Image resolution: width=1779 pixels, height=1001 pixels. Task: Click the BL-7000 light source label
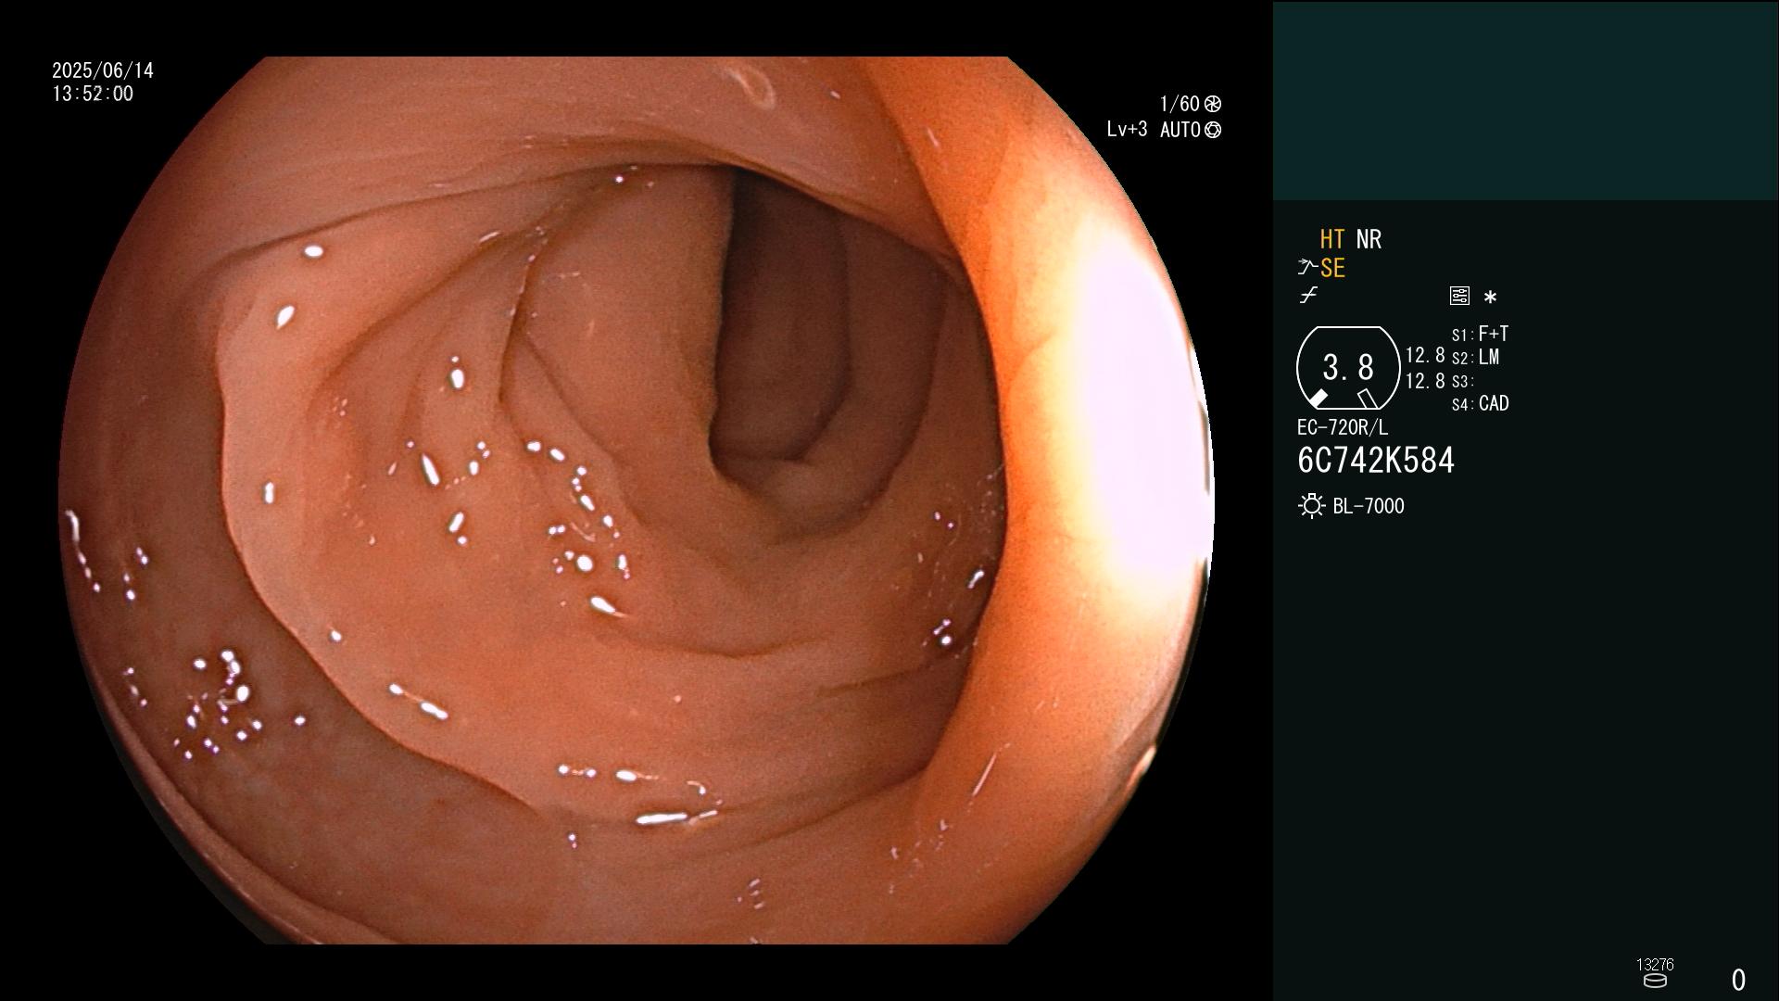coord(1369,506)
